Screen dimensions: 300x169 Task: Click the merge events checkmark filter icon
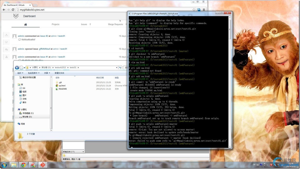pyautogui.click(x=6, y=42)
